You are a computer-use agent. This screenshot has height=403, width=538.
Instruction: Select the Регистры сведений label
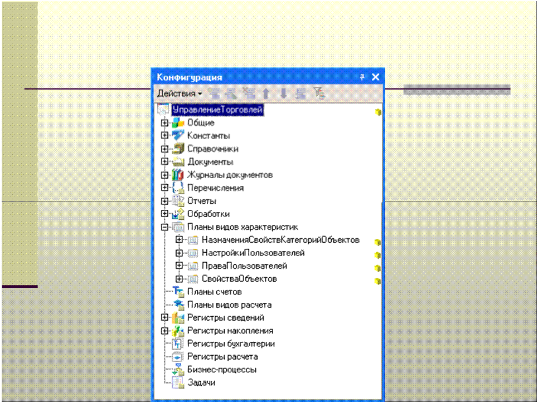225,318
